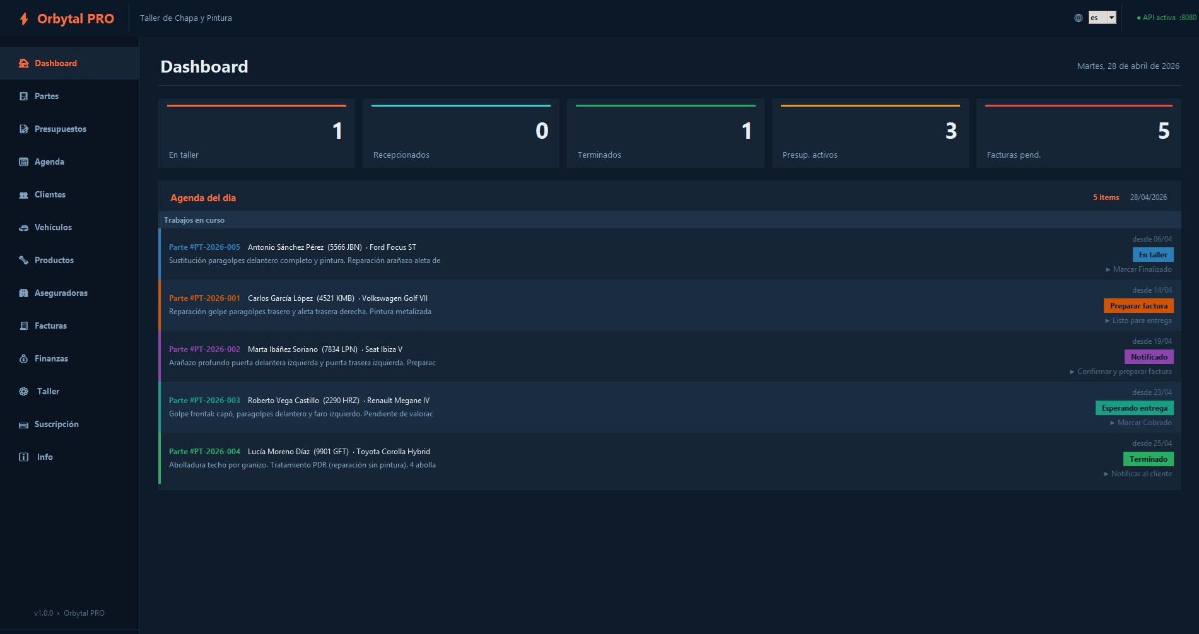This screenshot has width=1199, height=634.
Task: Open Facturas using the invoice icon
Action: click(x=23, y=326)
